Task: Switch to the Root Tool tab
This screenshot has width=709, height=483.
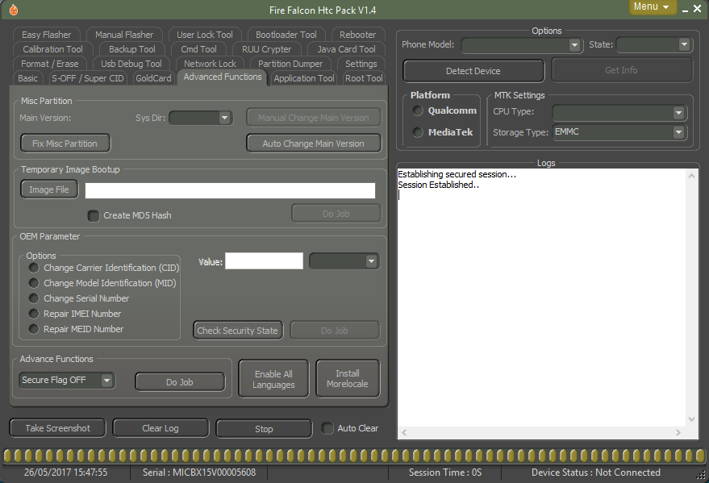Action: [364, 78]
